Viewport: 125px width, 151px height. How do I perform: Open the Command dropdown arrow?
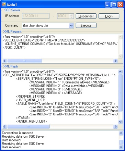pos(71,26)
